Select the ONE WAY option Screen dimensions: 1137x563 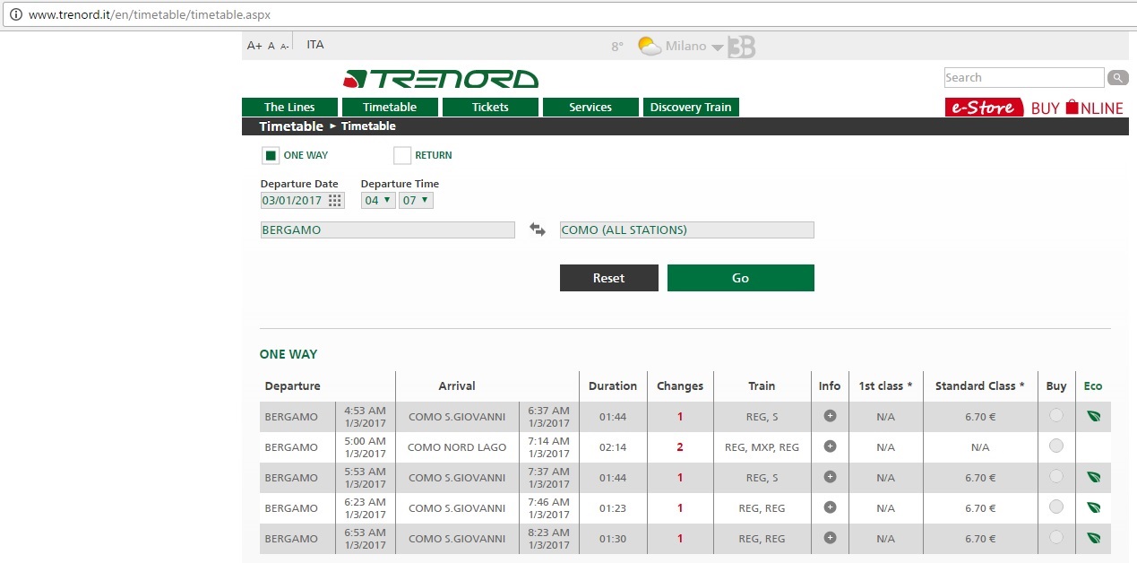(x=271, y=155)
